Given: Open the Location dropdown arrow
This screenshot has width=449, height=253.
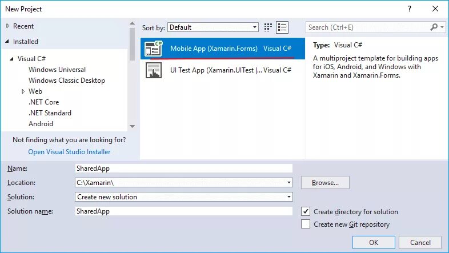Looking at the screenshot, I should pos(289,183).
